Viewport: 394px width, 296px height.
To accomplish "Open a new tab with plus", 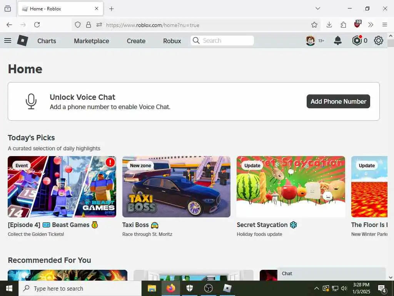I will pos(111,9).
